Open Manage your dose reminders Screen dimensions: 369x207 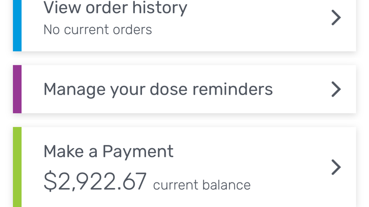tap(158, 89)
